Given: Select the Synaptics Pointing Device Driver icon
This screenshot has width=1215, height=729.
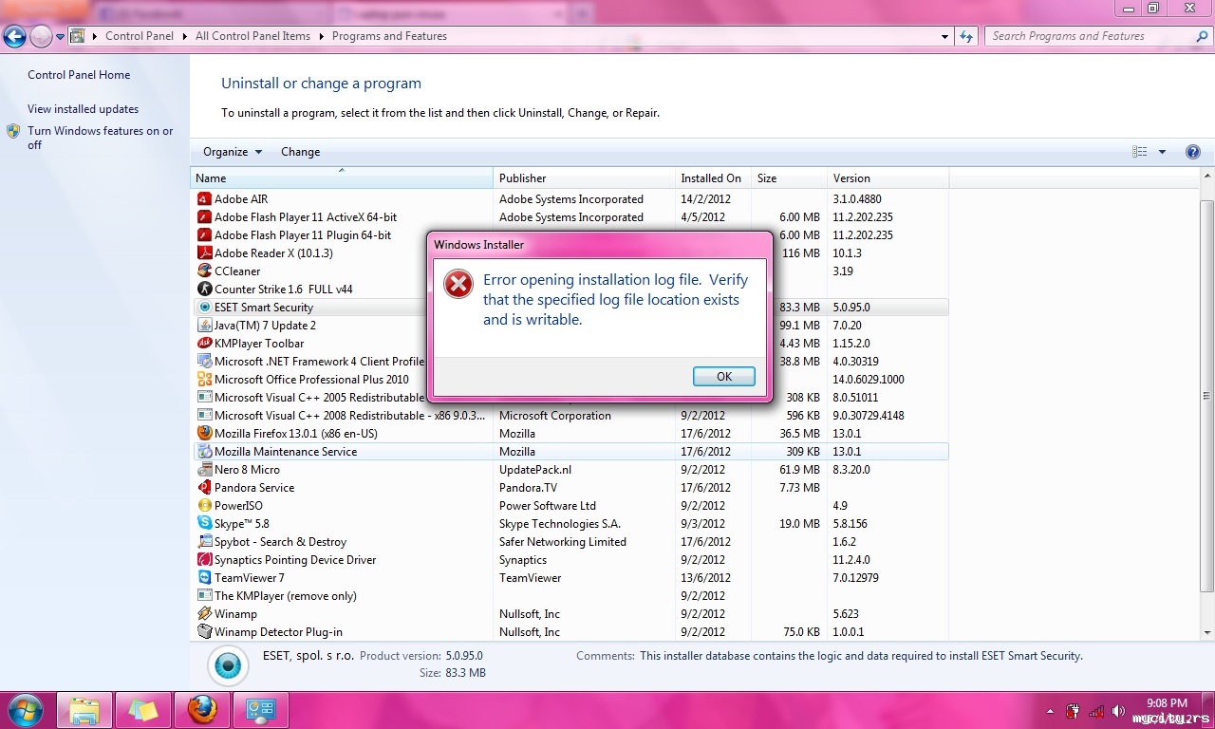Looking at the screenshot, I should (x=204, y=560).
